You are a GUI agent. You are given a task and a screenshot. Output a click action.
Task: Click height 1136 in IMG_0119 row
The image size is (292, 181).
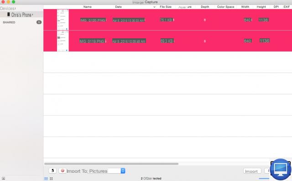[265, 41]
